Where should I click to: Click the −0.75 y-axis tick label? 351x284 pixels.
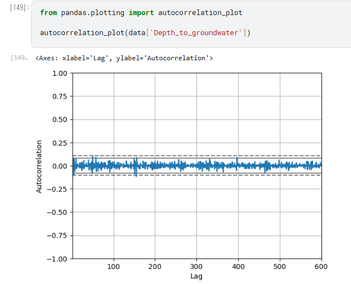pyautogui.click(x=57, y=235)
